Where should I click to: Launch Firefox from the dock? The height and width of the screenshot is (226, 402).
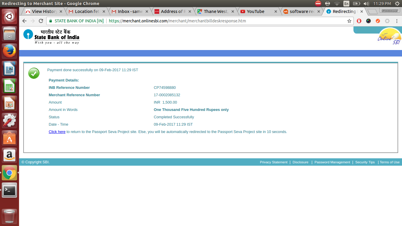point(9,51)
